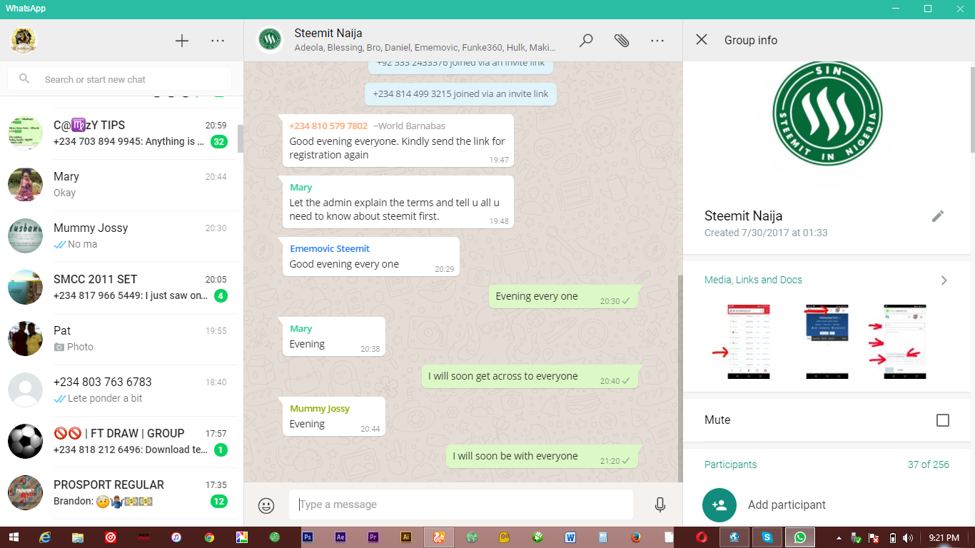
Task: Open Skype from the taskbar
Action: 767,537
